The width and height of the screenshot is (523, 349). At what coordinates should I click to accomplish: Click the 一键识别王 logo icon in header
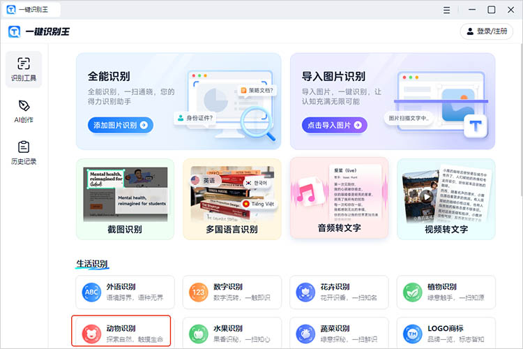15,31
